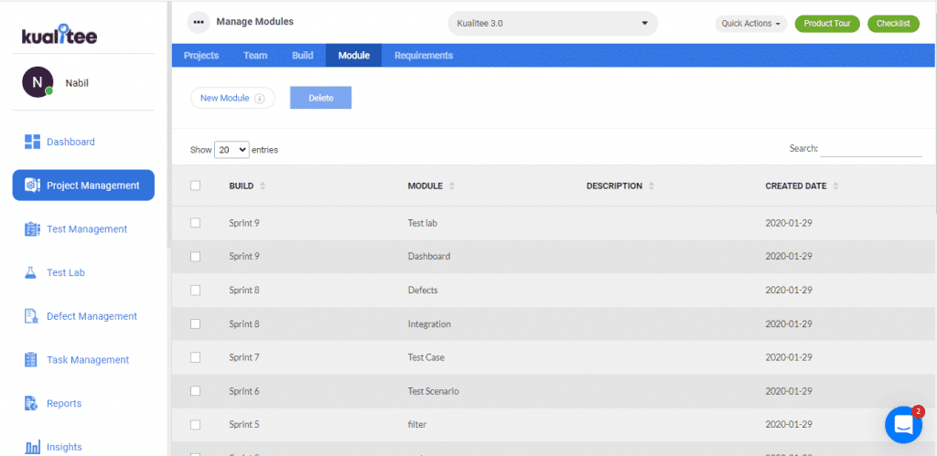Click the Test Case module cell
The height and width of the screenshot is (456, 937).
click(x=426, y=357)
